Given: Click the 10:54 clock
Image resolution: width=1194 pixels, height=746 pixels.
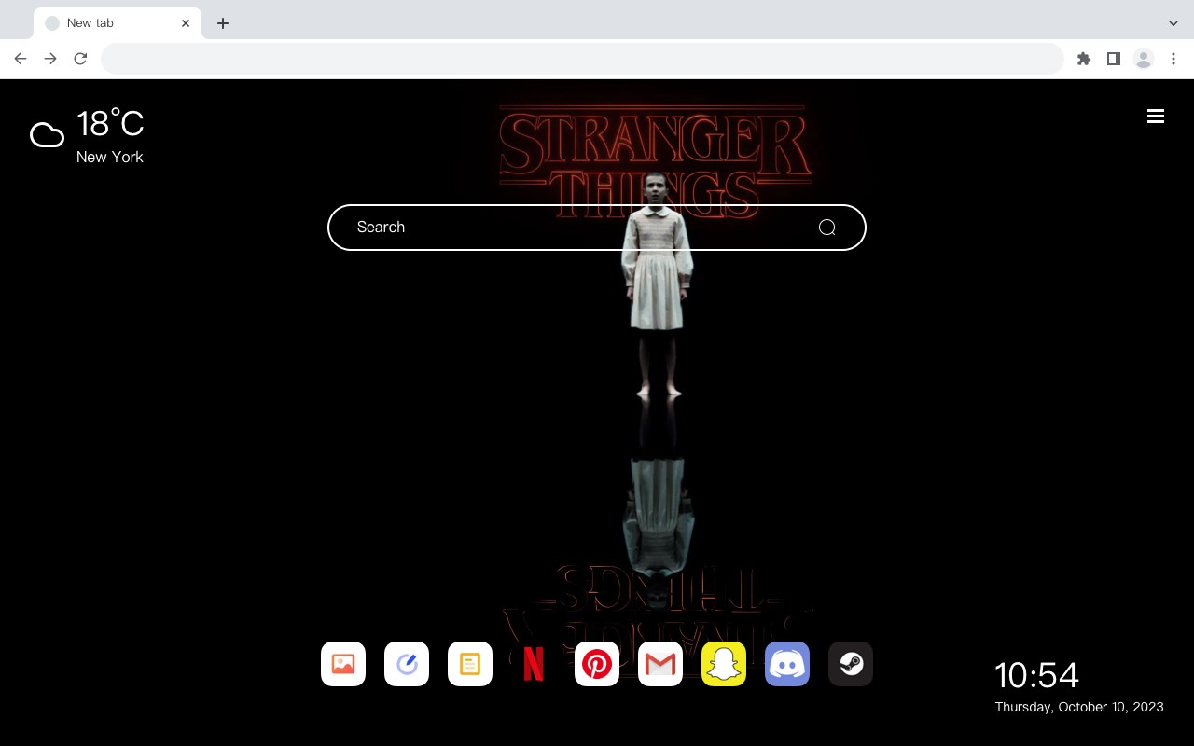Looking at the screenshot, I should coord(1036,675).
